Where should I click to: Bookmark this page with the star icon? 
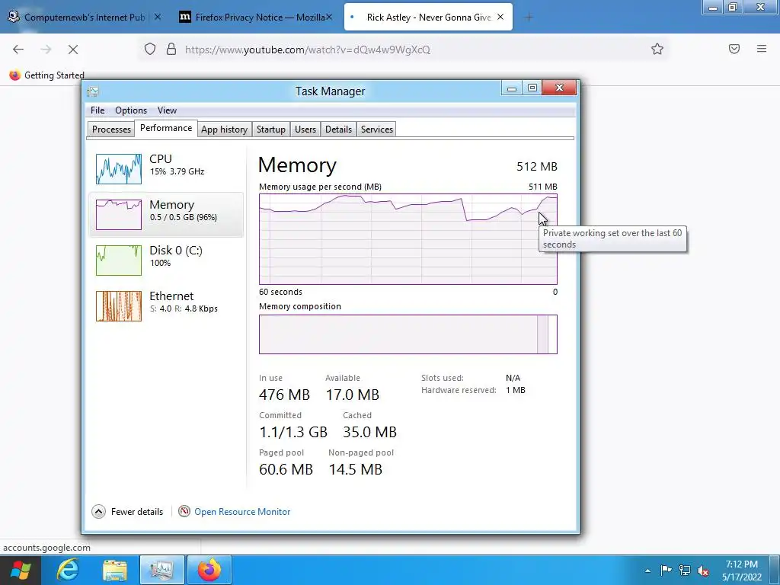point(657,49)
